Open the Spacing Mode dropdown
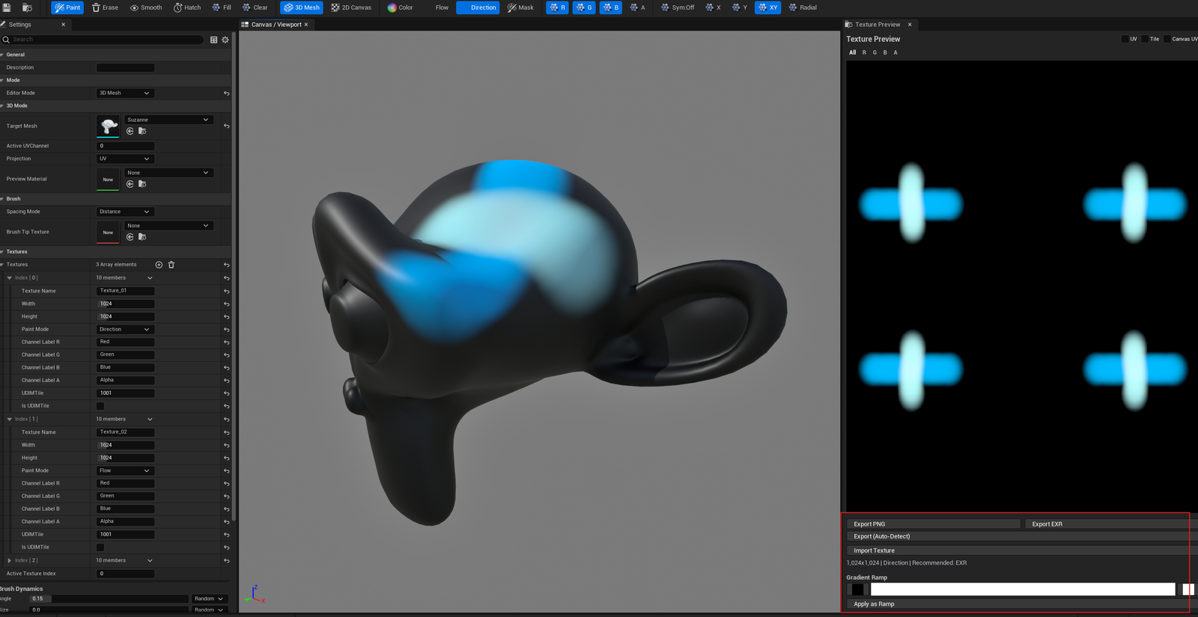The width and height of the screenshot is (1198, 617). point(125,212)
